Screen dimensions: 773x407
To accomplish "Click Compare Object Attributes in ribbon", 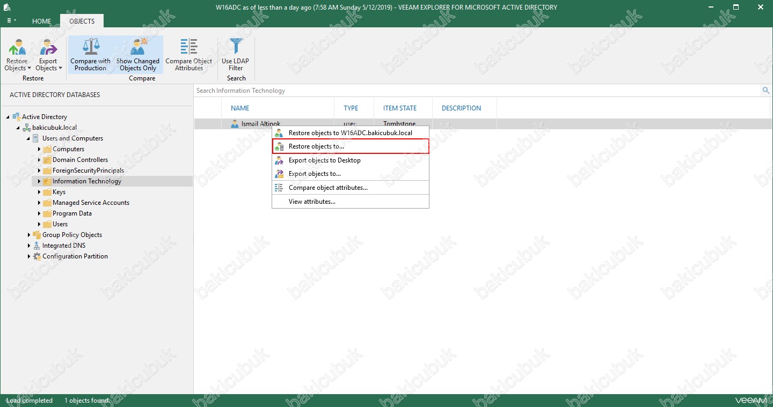I will point(189,55).
